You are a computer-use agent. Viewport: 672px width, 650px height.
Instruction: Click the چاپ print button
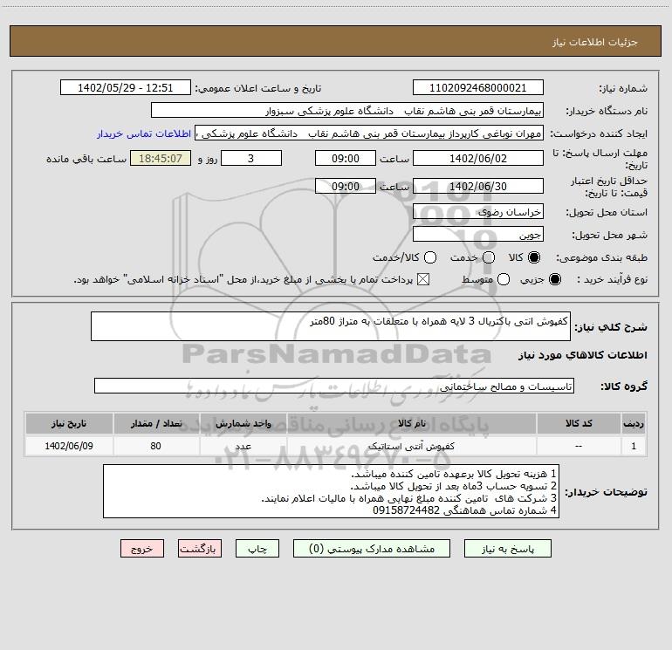(x=257, y=549)
